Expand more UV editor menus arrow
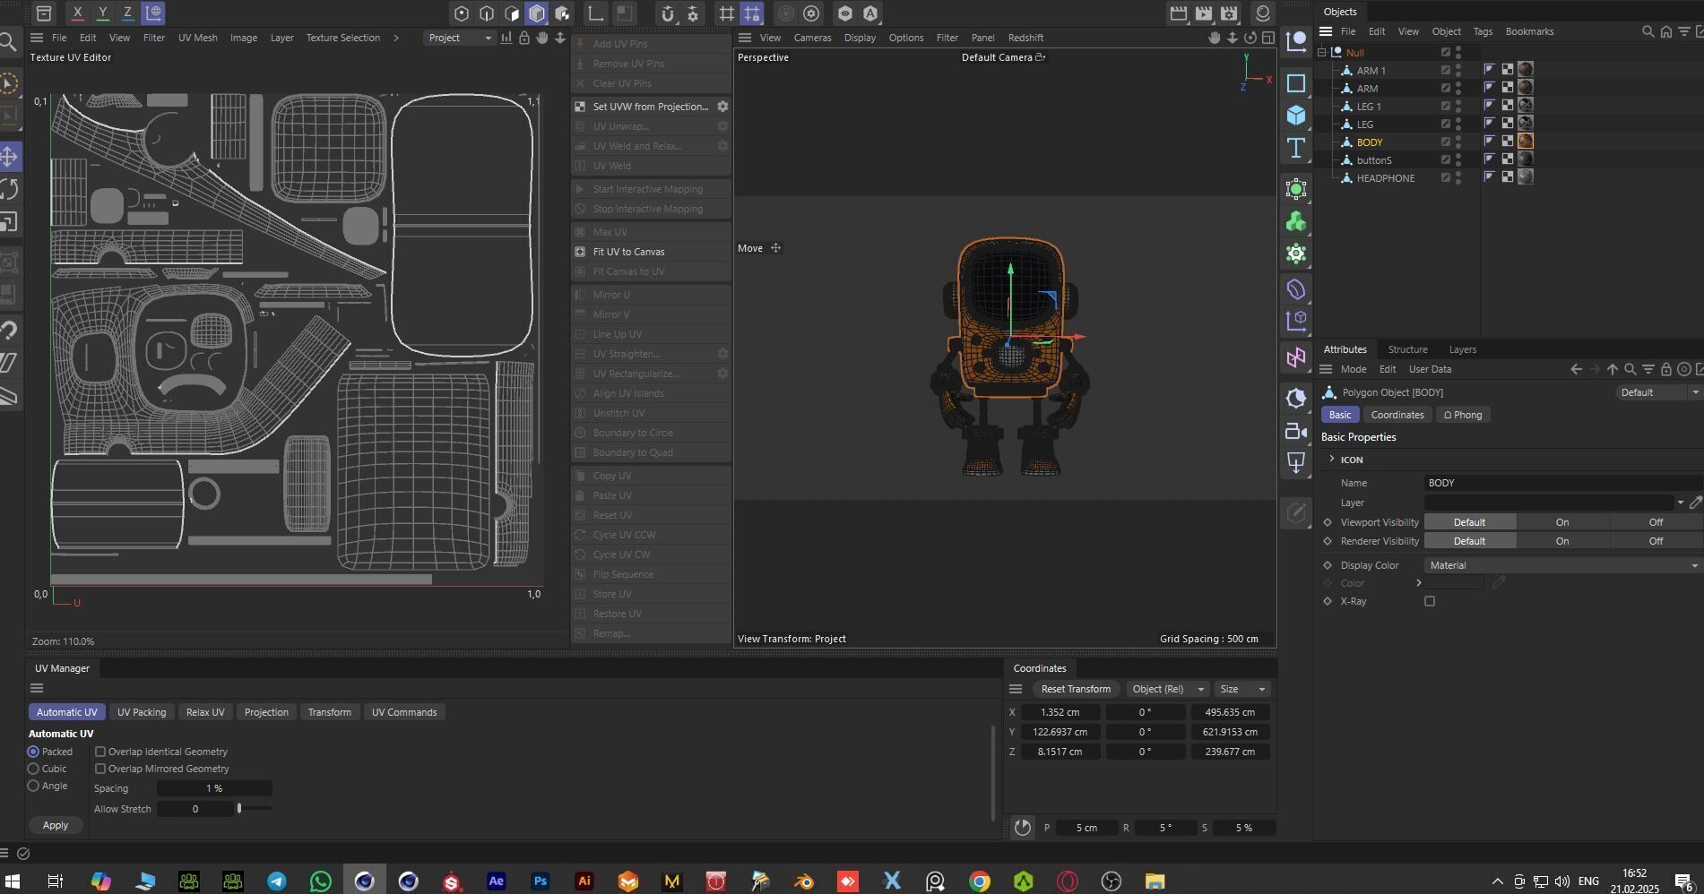 coord(396,38)
